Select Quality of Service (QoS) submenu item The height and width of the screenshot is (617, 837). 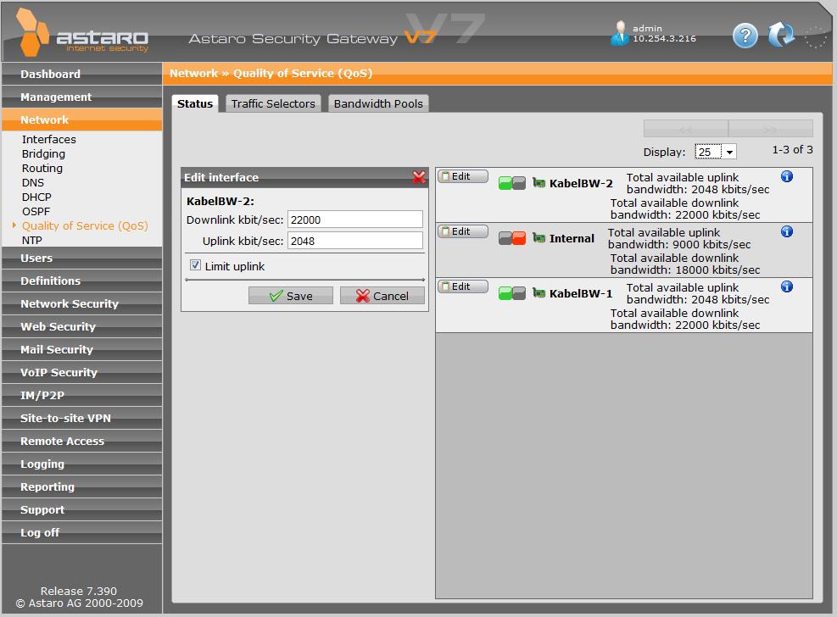[x=84, y=225]
